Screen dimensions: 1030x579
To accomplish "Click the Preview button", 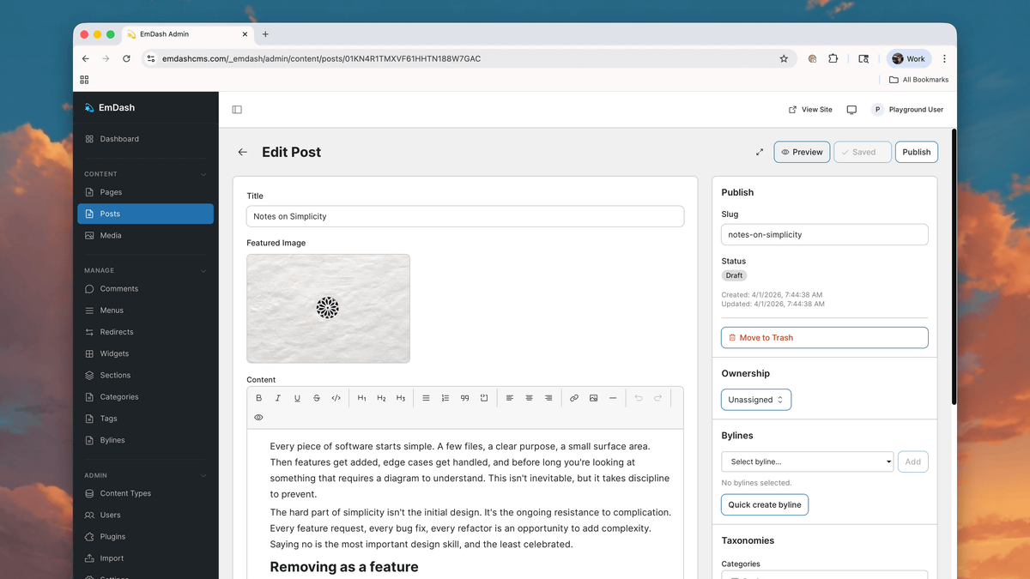I will pos(802,152).
